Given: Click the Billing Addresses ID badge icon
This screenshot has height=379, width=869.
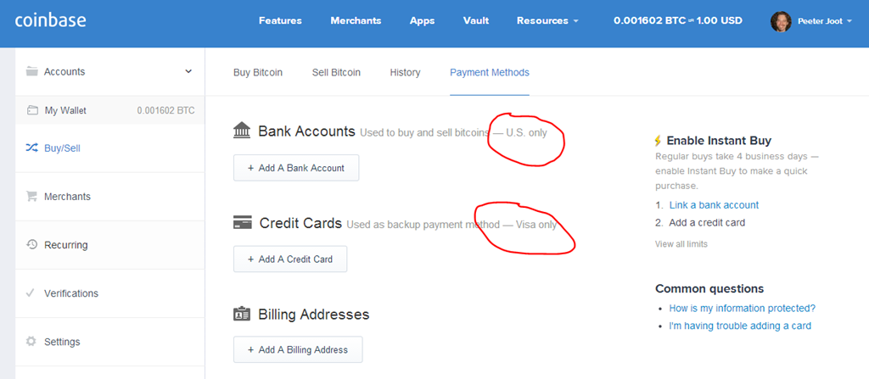Looking at the screenshot, I should tap(242, 315).
